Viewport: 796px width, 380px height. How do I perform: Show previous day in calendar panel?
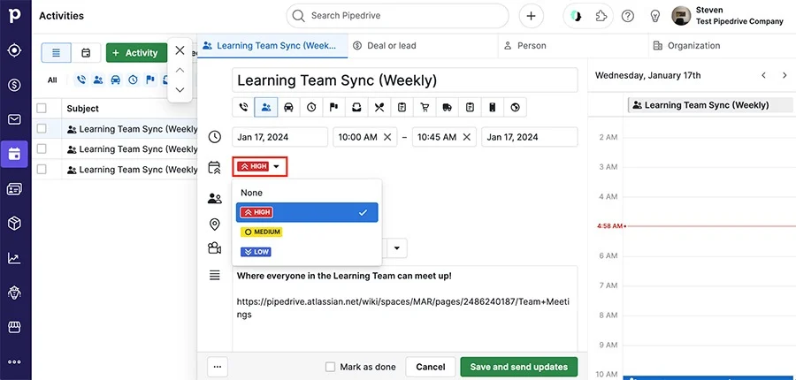(763, 76)
